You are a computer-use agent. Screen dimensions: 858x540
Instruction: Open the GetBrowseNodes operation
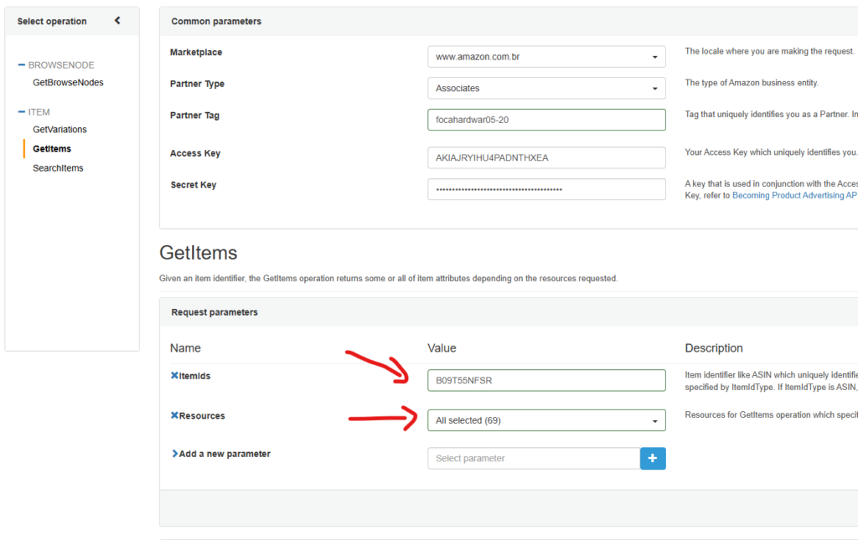click(x=68, y=83)
